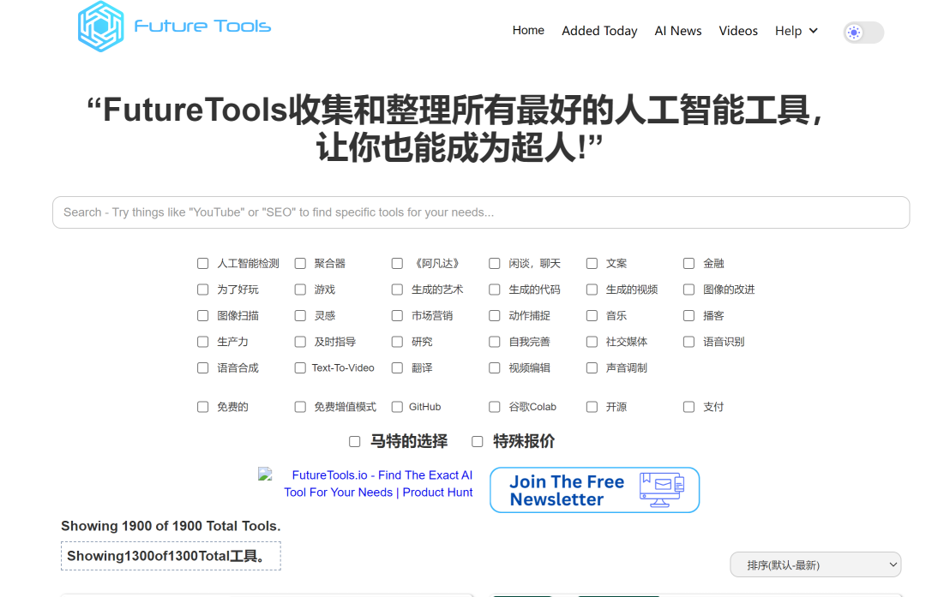
Task: Check the 金融 checkbox
Action: pyautogui.click(x=688, y=263)
